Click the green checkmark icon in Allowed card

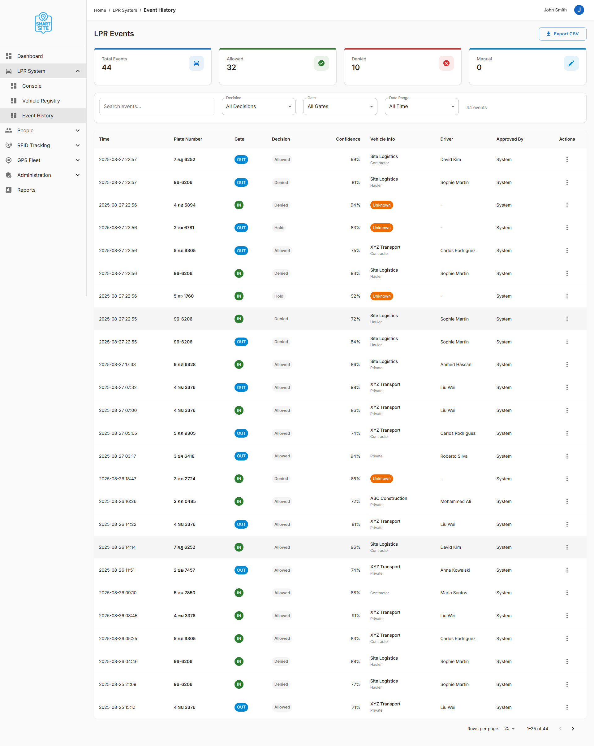(321, 63)
